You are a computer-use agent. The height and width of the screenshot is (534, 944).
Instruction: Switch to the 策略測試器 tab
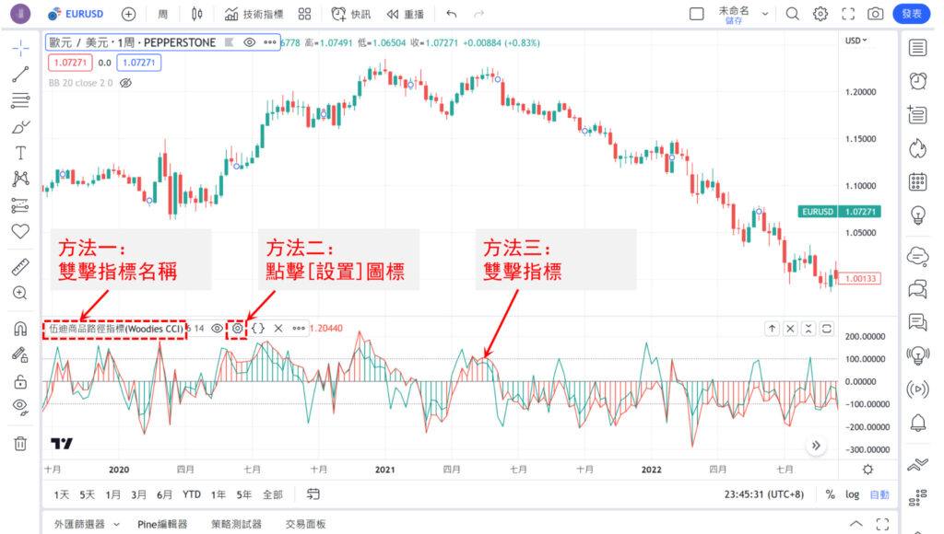pos(235,524)
